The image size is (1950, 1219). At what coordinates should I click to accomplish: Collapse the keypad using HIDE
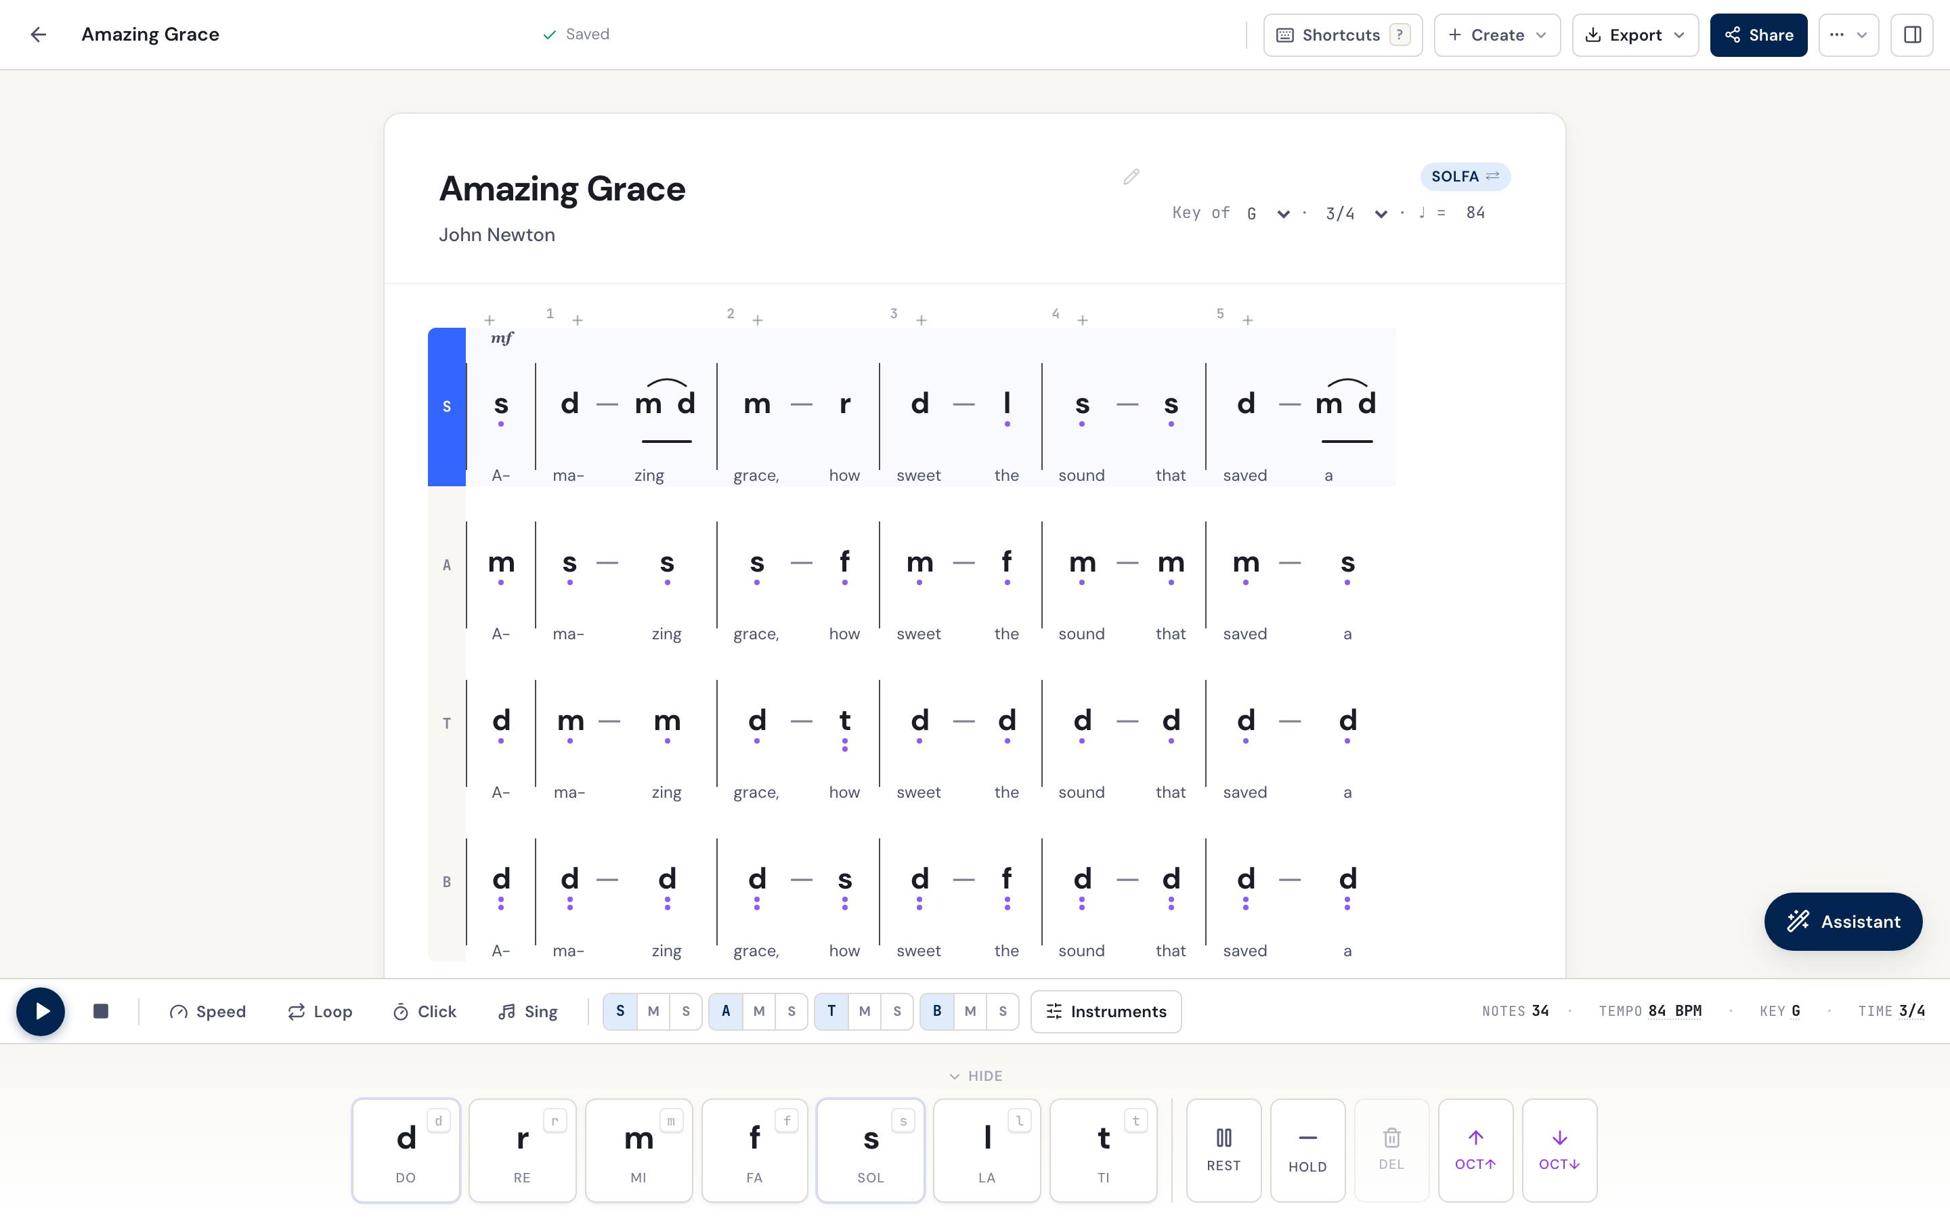click(x=975, y=1075)
